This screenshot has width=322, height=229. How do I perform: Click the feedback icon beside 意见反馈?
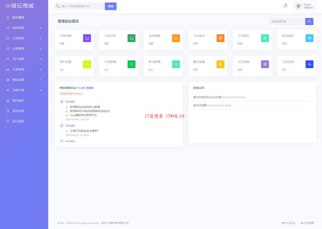pyautogui.click(x=8, y=111)
